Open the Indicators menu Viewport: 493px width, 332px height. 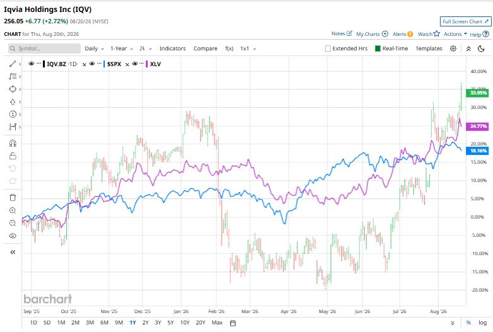click(172, 49)
